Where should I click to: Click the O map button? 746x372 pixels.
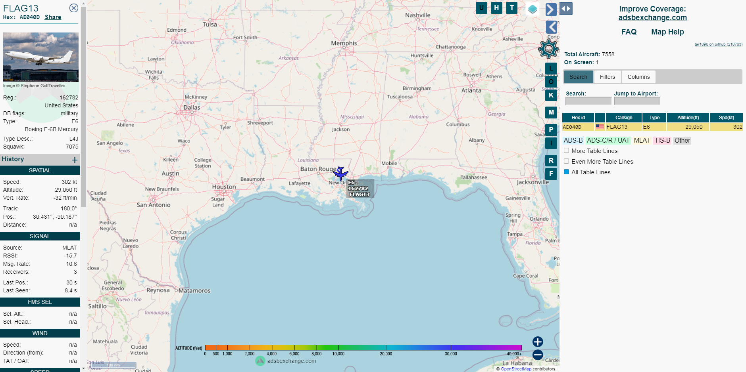click(551, 82)
